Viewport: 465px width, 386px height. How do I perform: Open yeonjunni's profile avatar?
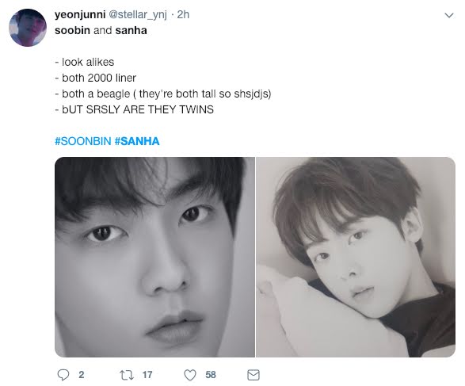tap(28, 28)
